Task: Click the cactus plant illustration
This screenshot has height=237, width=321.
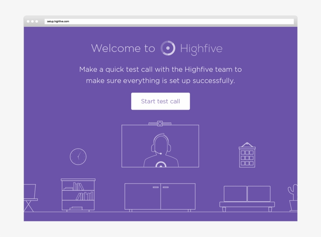Action: [293, 198]
